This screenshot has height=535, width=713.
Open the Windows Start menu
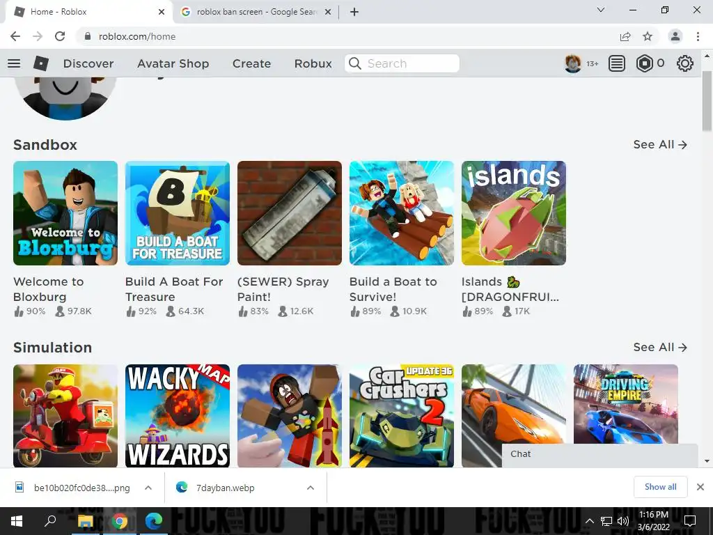17,521
